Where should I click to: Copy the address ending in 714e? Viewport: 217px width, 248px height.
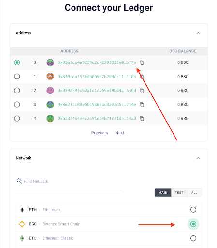coord(142,105)
